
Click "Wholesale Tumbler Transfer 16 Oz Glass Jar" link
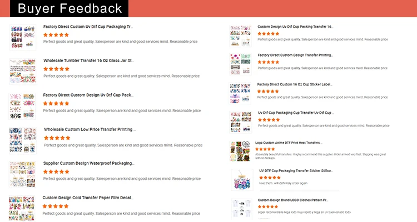[x=88, y=60]
